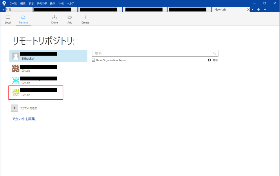This screenshot has height=176, width=280.
Task: Open the Local repositories view
Action: [x=8, y=19]
